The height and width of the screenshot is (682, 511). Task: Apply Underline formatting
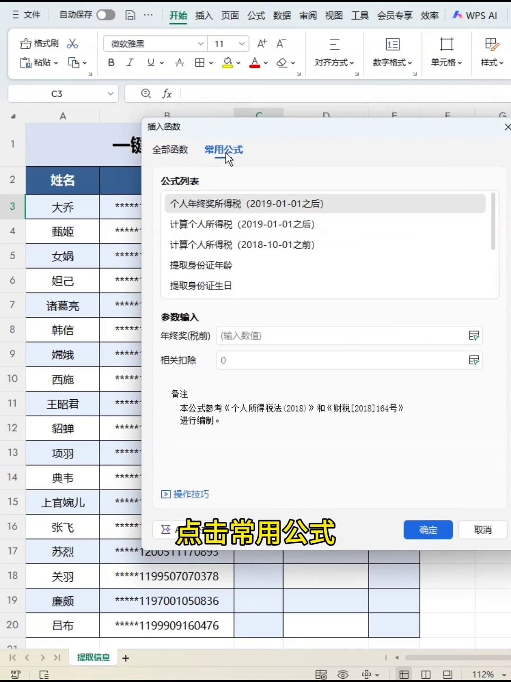click(x=151, y=63)
